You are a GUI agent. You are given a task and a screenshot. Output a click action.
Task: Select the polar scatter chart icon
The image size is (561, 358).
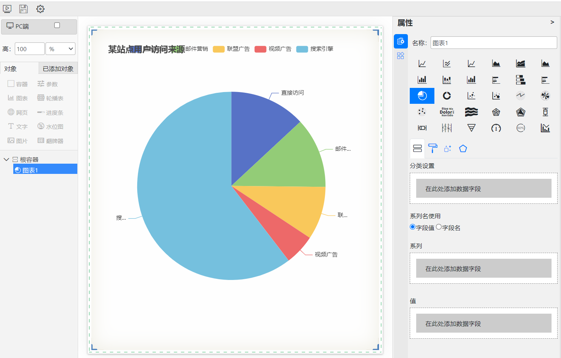(422, 112)
